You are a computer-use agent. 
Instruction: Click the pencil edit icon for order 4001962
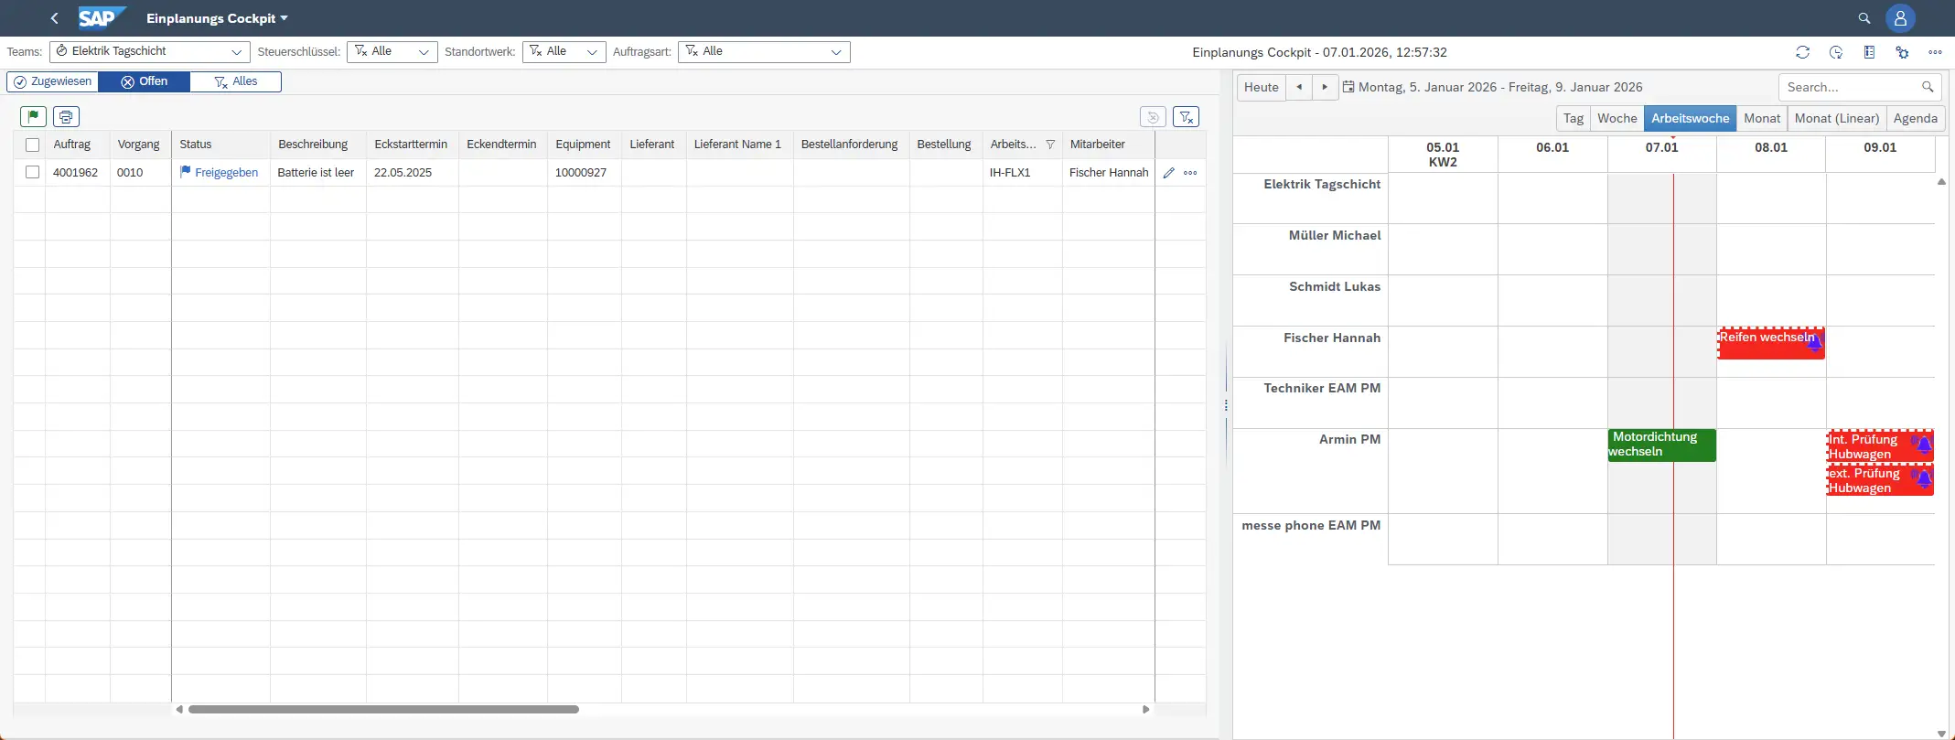pyautogui.click(x=1168, y=173)
